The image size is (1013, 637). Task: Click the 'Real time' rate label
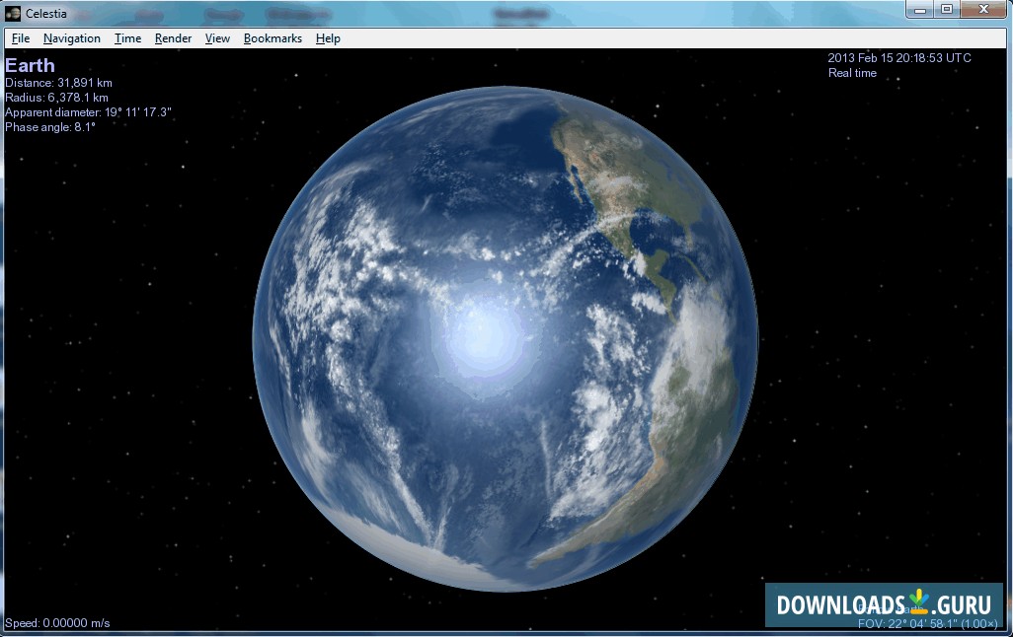click(852, 73)
